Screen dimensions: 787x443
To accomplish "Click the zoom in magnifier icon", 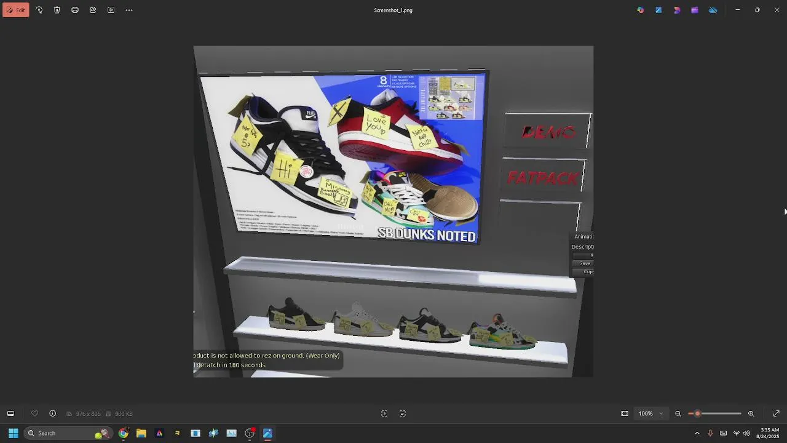I will pos(751,413).
